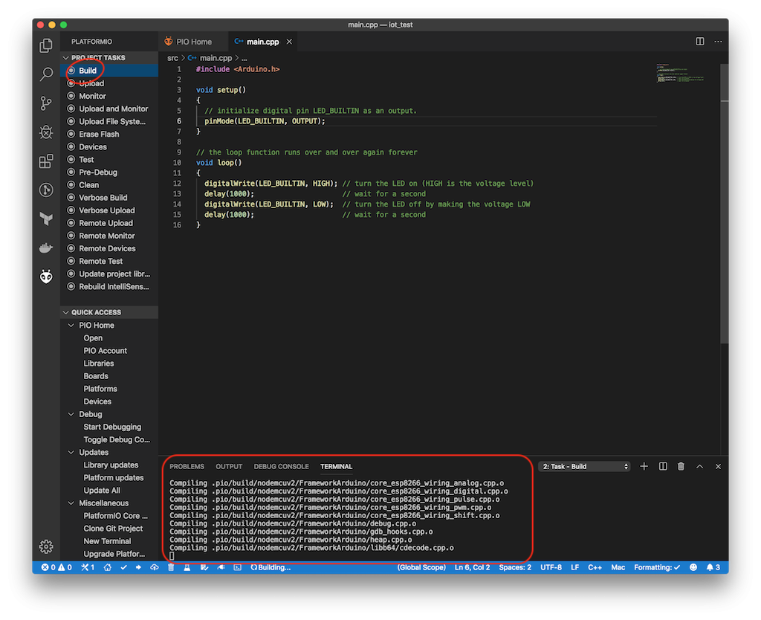Click the errors and warnings counter in the status bar

click(56, 567)
